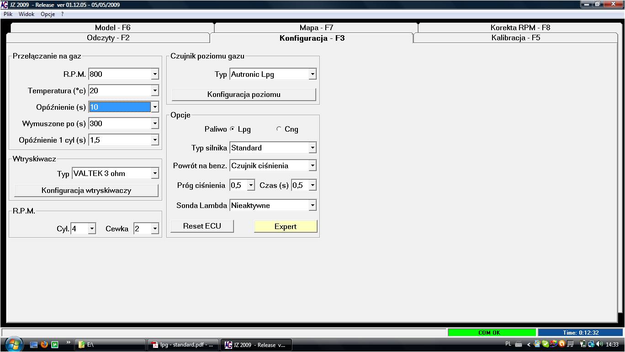Expand the Sonda Lambda dropdown

[x=312, y=205]
